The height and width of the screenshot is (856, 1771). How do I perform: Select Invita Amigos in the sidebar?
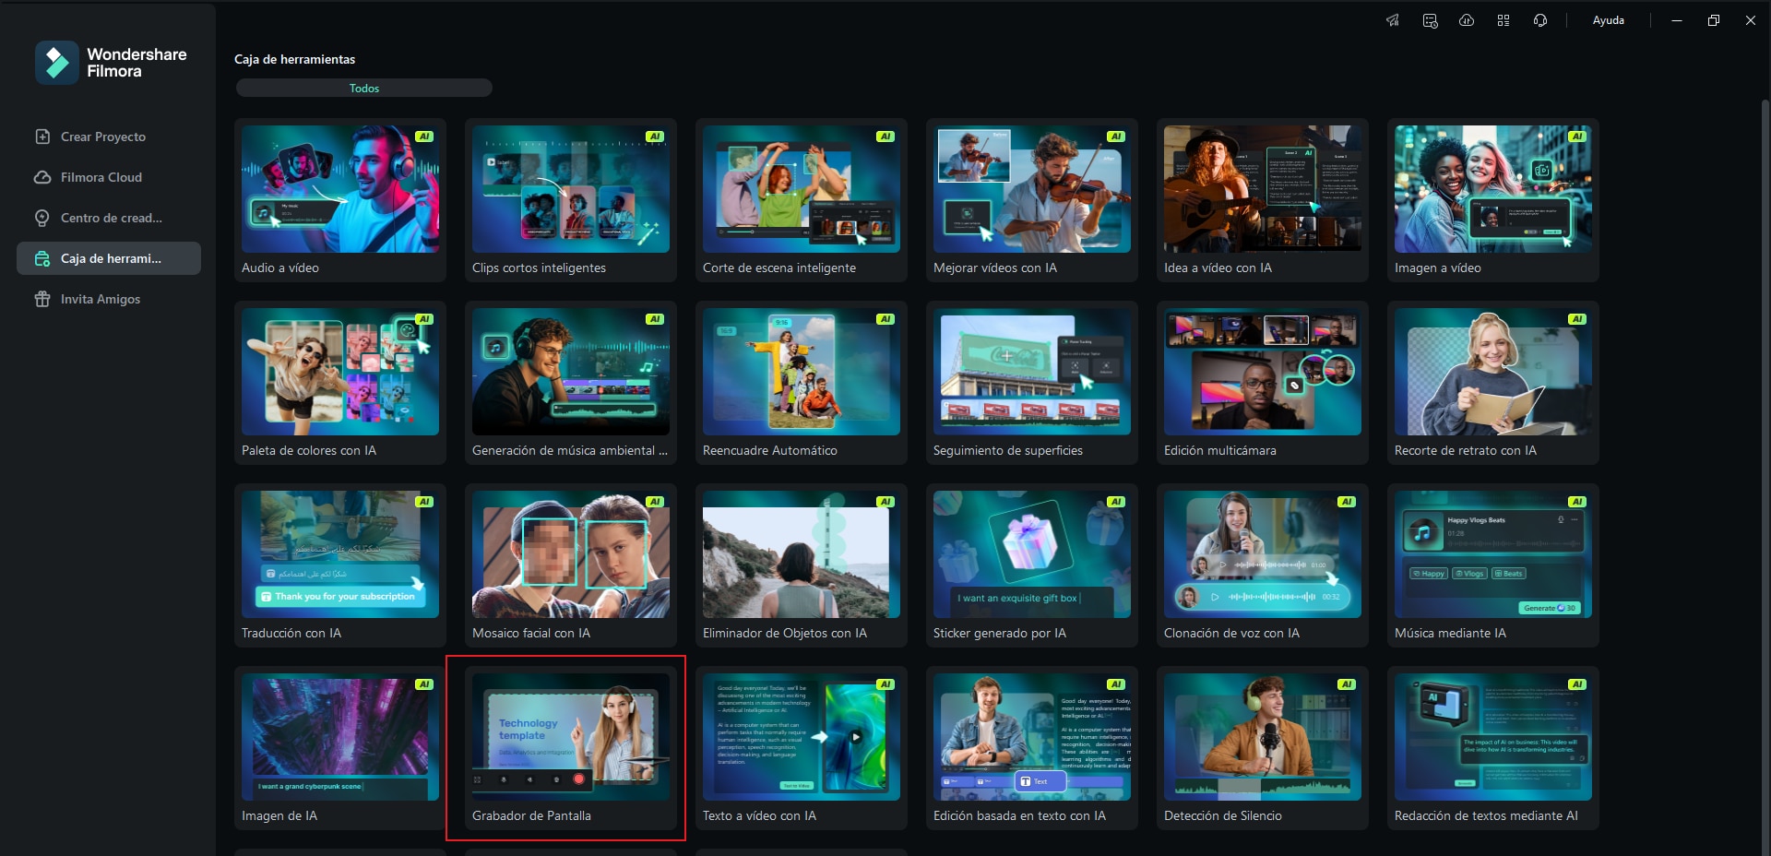[100, 299]
